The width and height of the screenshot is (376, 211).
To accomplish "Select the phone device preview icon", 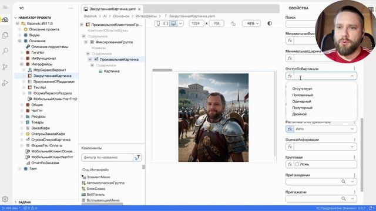I will pos(158,23).
